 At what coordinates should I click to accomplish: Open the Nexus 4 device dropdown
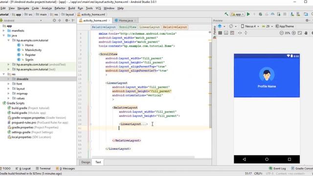[250, 26]
